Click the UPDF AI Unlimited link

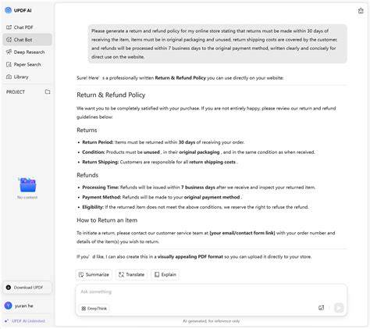(25, 321)
